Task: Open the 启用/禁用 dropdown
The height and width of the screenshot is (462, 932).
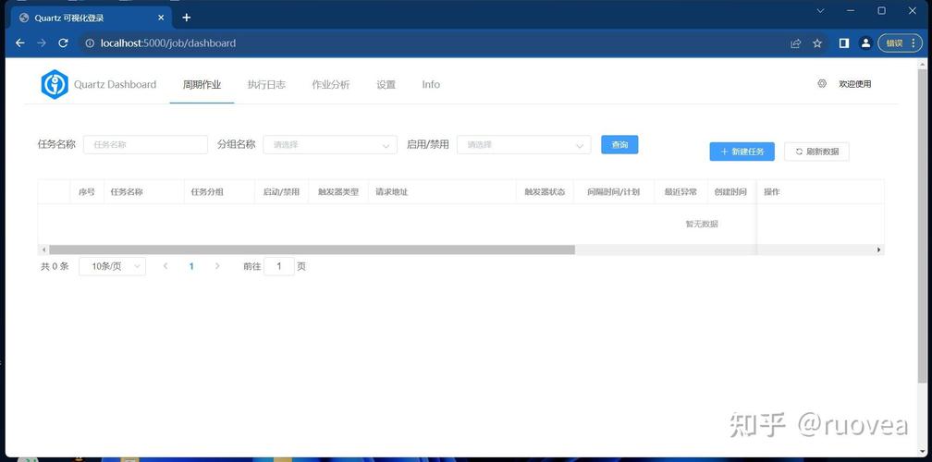Action: pyautogui.click(x=523, y=144)
